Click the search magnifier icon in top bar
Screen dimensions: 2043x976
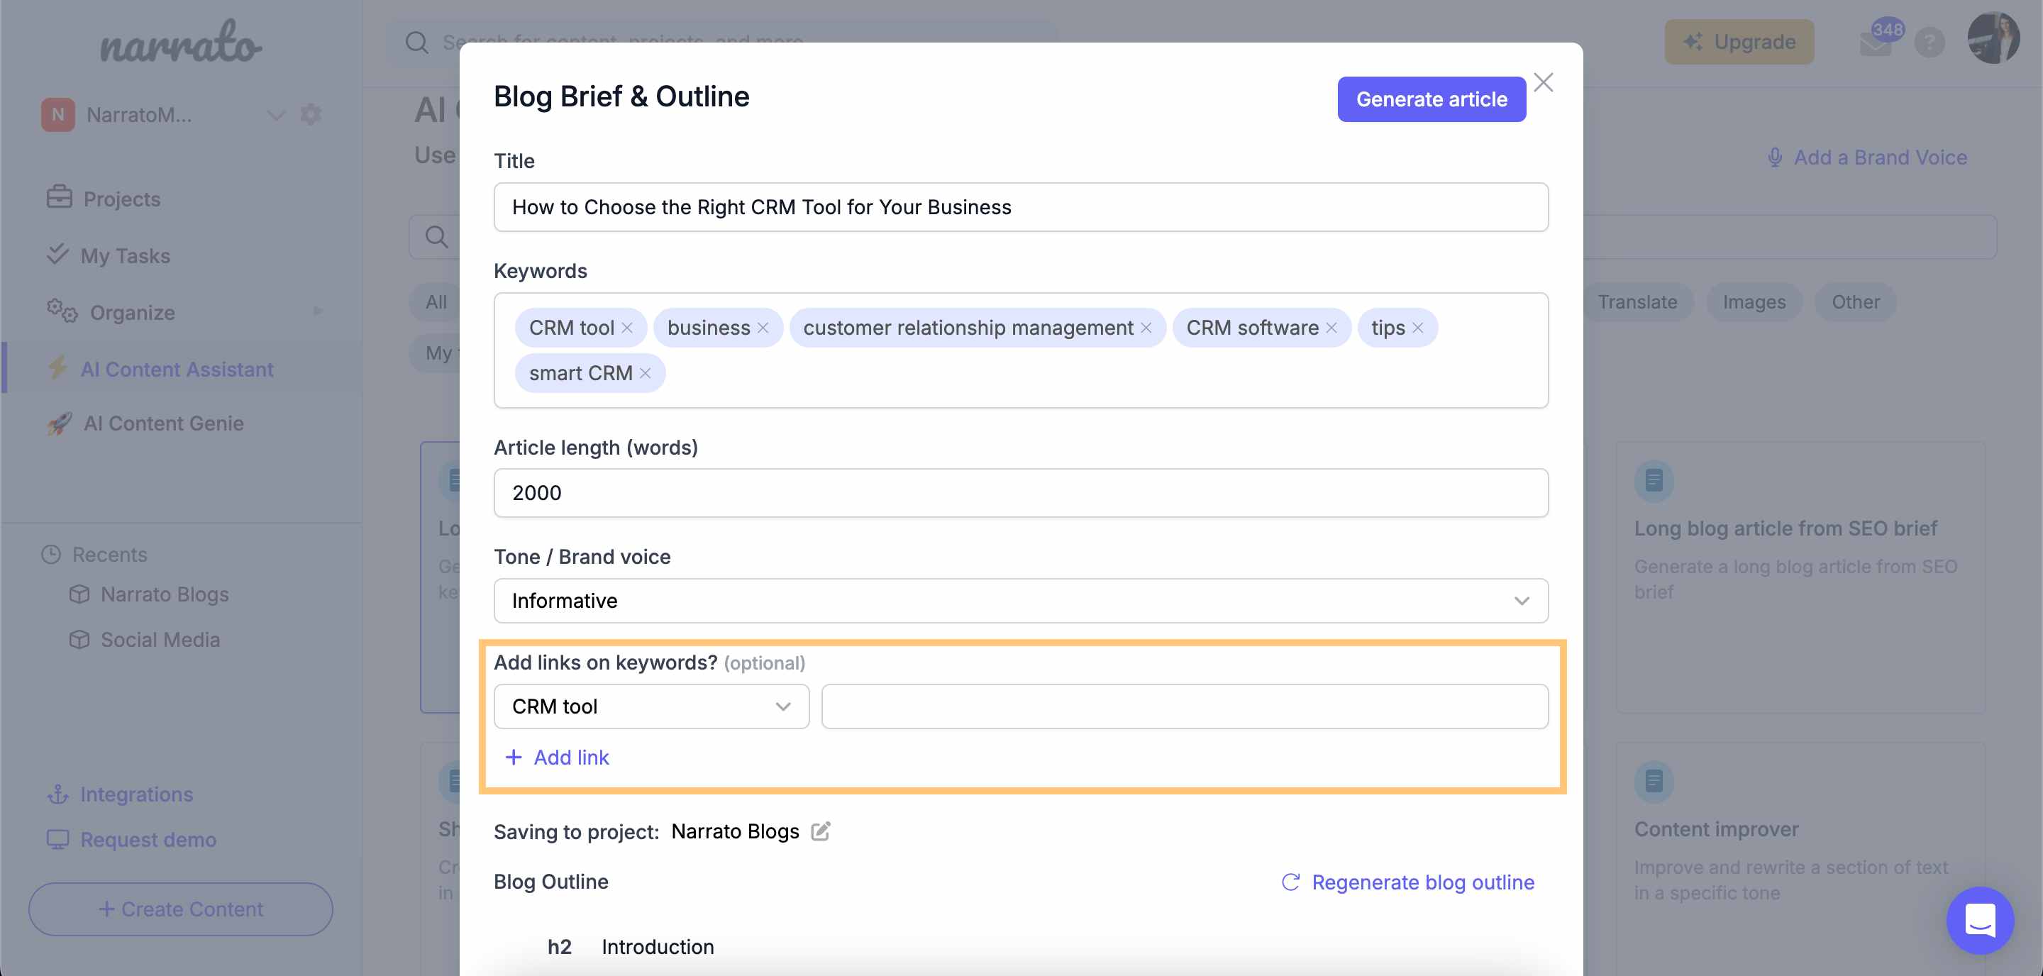[x=416, y=42]
